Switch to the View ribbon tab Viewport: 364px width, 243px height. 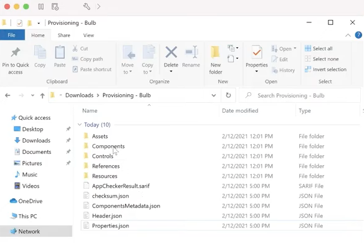[x=89, y=36]
